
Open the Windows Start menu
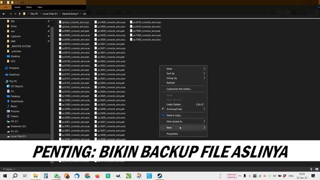(x=5, y=175)
